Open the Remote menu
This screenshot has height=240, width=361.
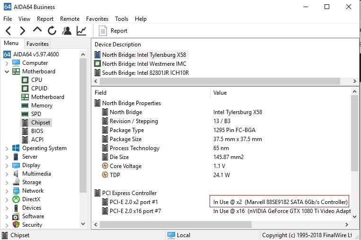[70, 19]
